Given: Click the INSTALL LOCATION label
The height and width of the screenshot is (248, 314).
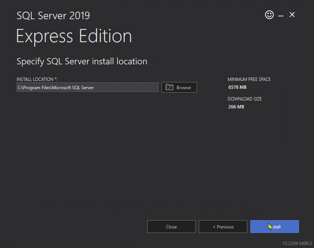Looking at the screenshot, I should (37, 79).
